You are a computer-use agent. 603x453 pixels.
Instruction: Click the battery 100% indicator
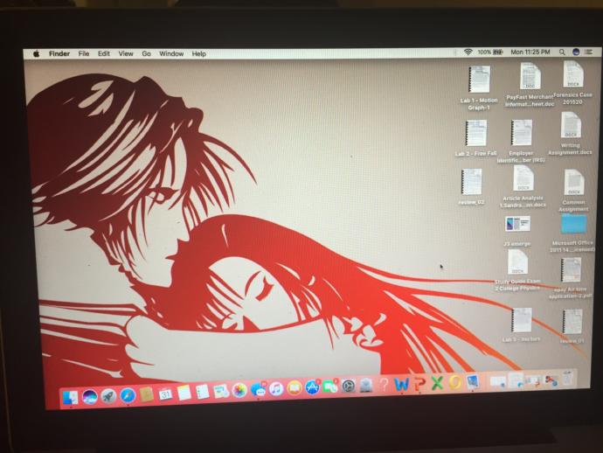coord(490,52)
